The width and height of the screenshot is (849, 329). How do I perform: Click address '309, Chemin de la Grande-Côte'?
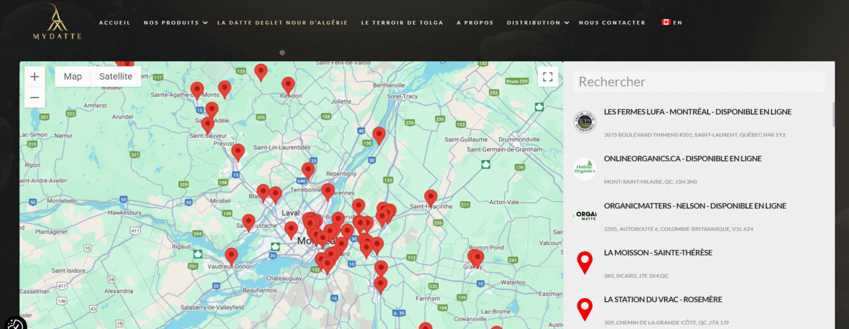pyautogui.click(x=666, y=323)
